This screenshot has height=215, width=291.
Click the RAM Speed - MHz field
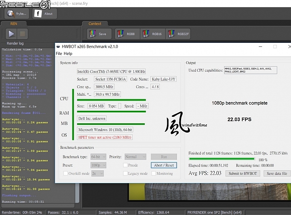pyautogui.click(x=142, y=106)
